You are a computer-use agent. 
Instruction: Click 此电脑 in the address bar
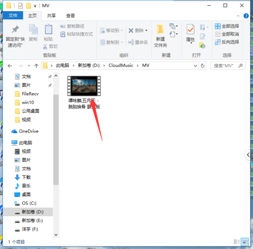[62, 66]
